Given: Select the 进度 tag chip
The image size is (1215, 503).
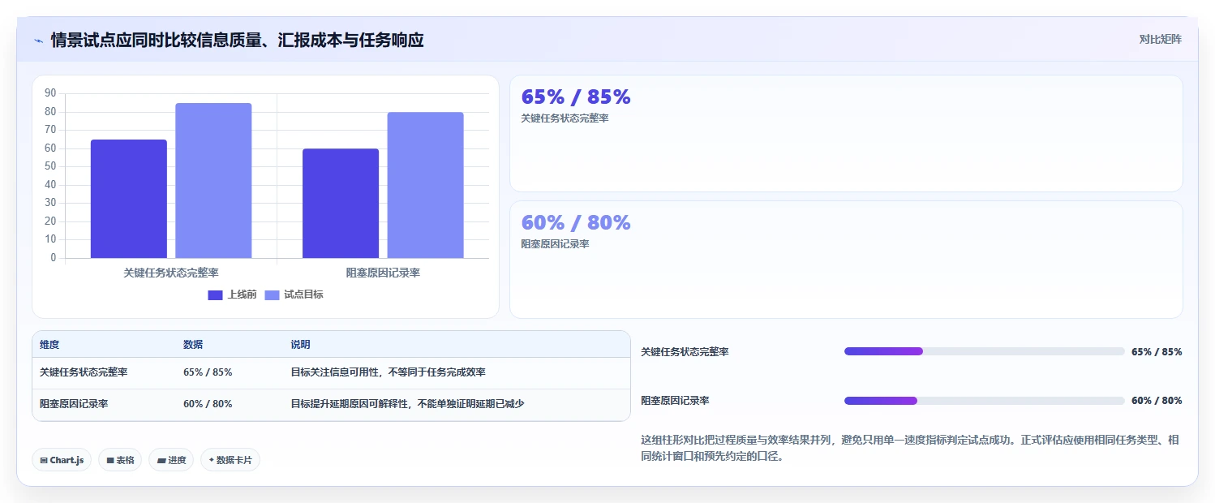Looking at the screenshot, I should coord(171,460).
